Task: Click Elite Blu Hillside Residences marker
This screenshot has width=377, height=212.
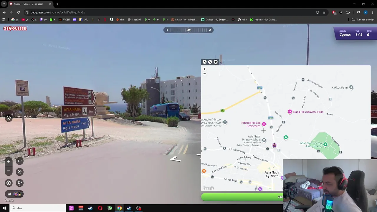Action: point(264,124)
